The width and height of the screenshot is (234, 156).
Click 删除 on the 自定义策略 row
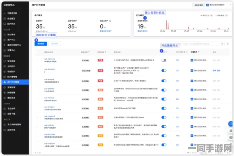(x=219, y=71)
